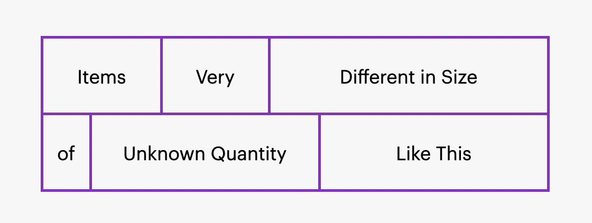Click horizontal divider below "Very" box
592x223 pixels.
click(x=215, y=114)
